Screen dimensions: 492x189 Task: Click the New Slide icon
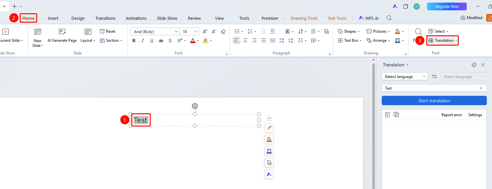click(38, 32)
